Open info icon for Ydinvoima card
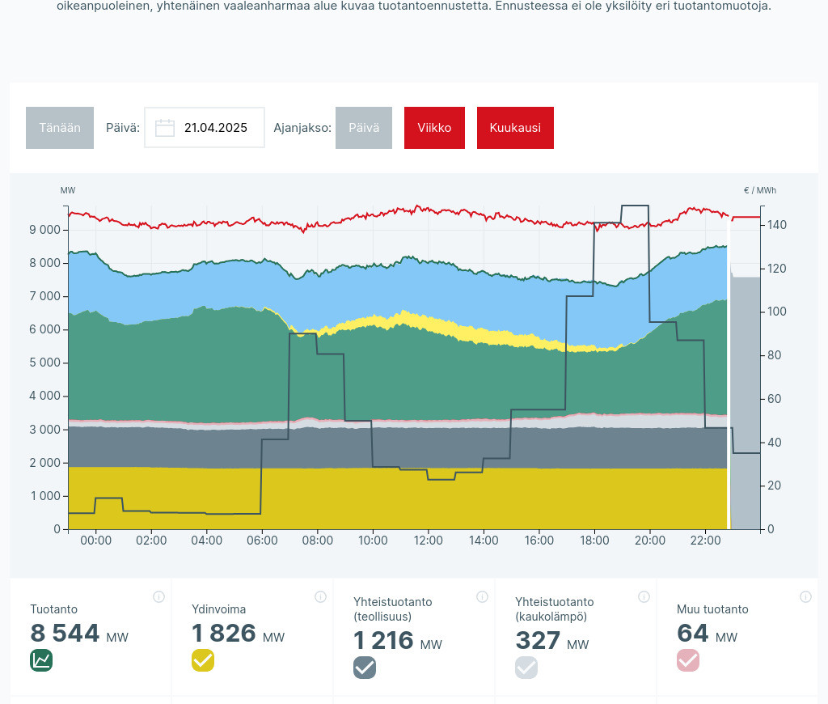The height and width of the screenshot is (704, 828). click(x=320, y=597)
